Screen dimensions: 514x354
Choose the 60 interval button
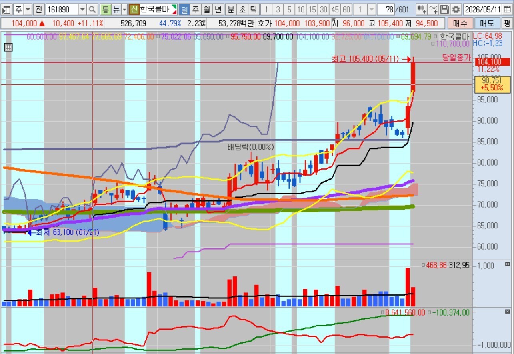(x=347, y=9)
